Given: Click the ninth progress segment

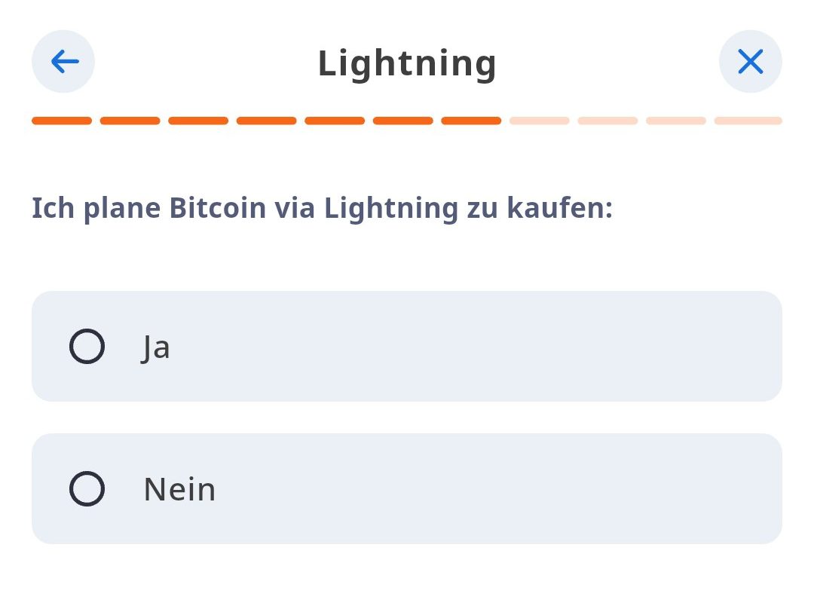Looking at the screenshot, I should (607, 121).
